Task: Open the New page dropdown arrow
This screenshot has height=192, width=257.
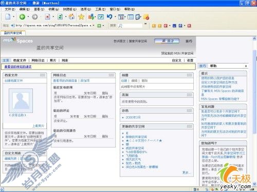Action: [13, 17]
